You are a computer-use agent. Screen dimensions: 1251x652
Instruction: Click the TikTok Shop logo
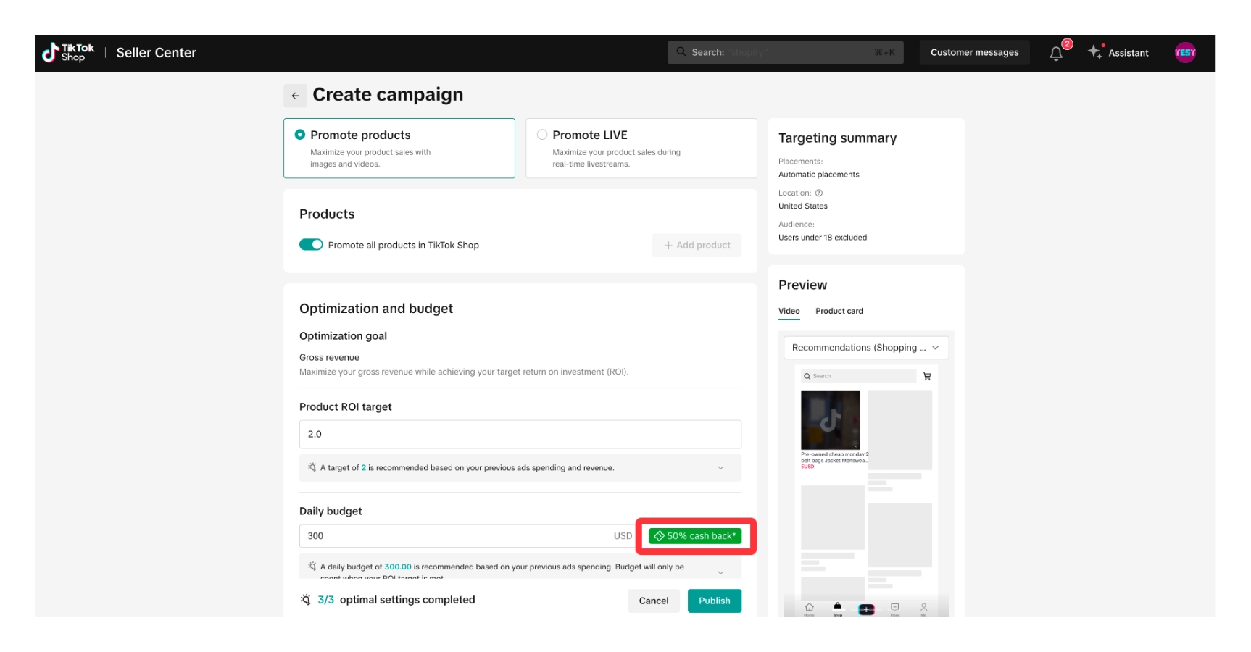68,52
